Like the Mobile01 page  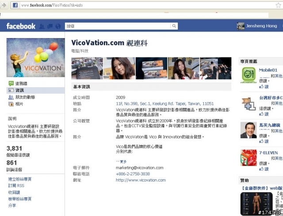264,87
